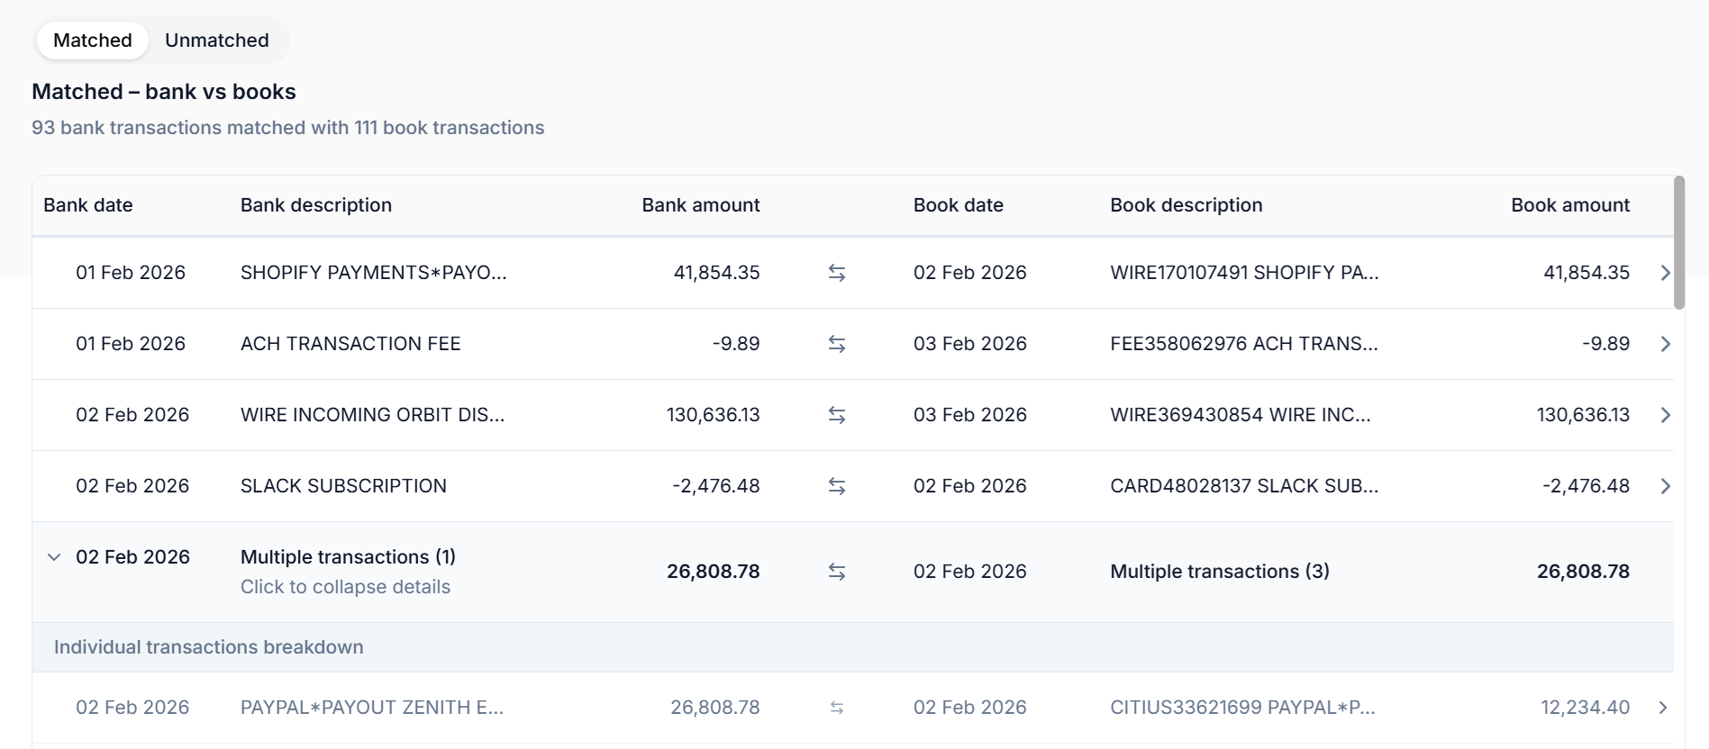Select the WIRE369430854 WIRE INC... book description
1709x749 pixels.
(x=1240, y=415)
